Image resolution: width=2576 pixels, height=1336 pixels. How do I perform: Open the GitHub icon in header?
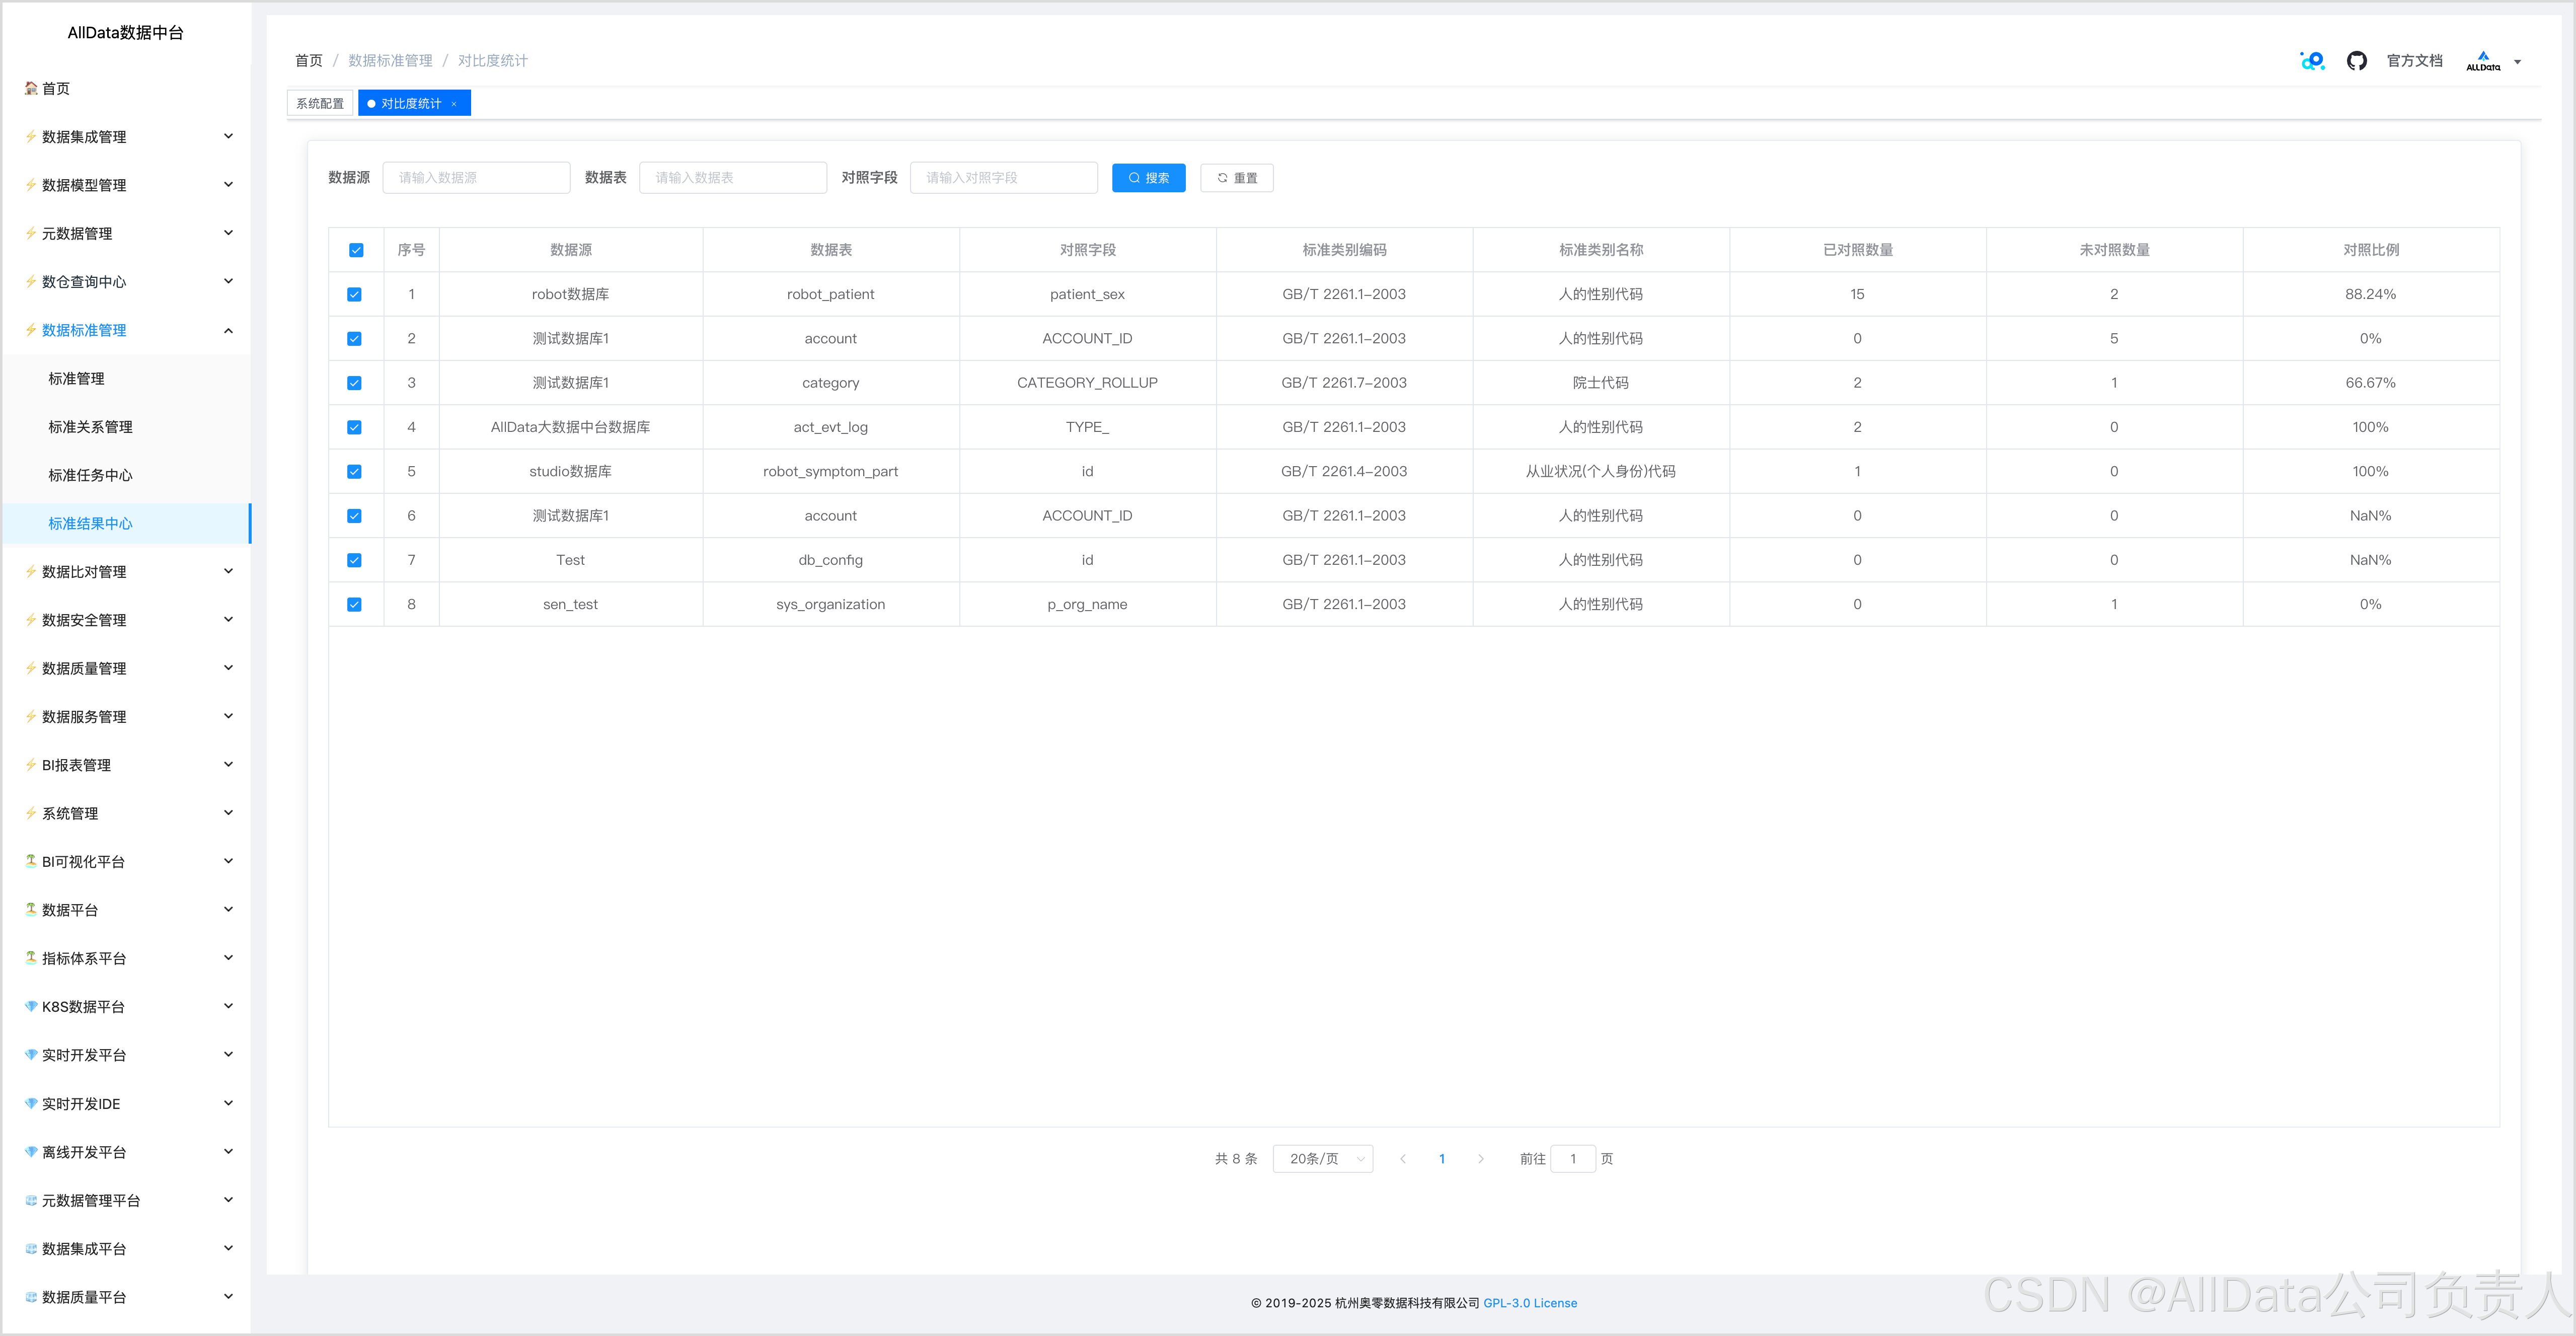coord(2356,61)
